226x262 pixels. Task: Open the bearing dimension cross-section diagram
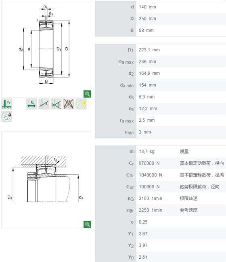(x=46, y=49)
